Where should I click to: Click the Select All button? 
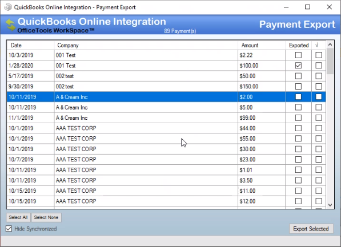click(18, 217)
